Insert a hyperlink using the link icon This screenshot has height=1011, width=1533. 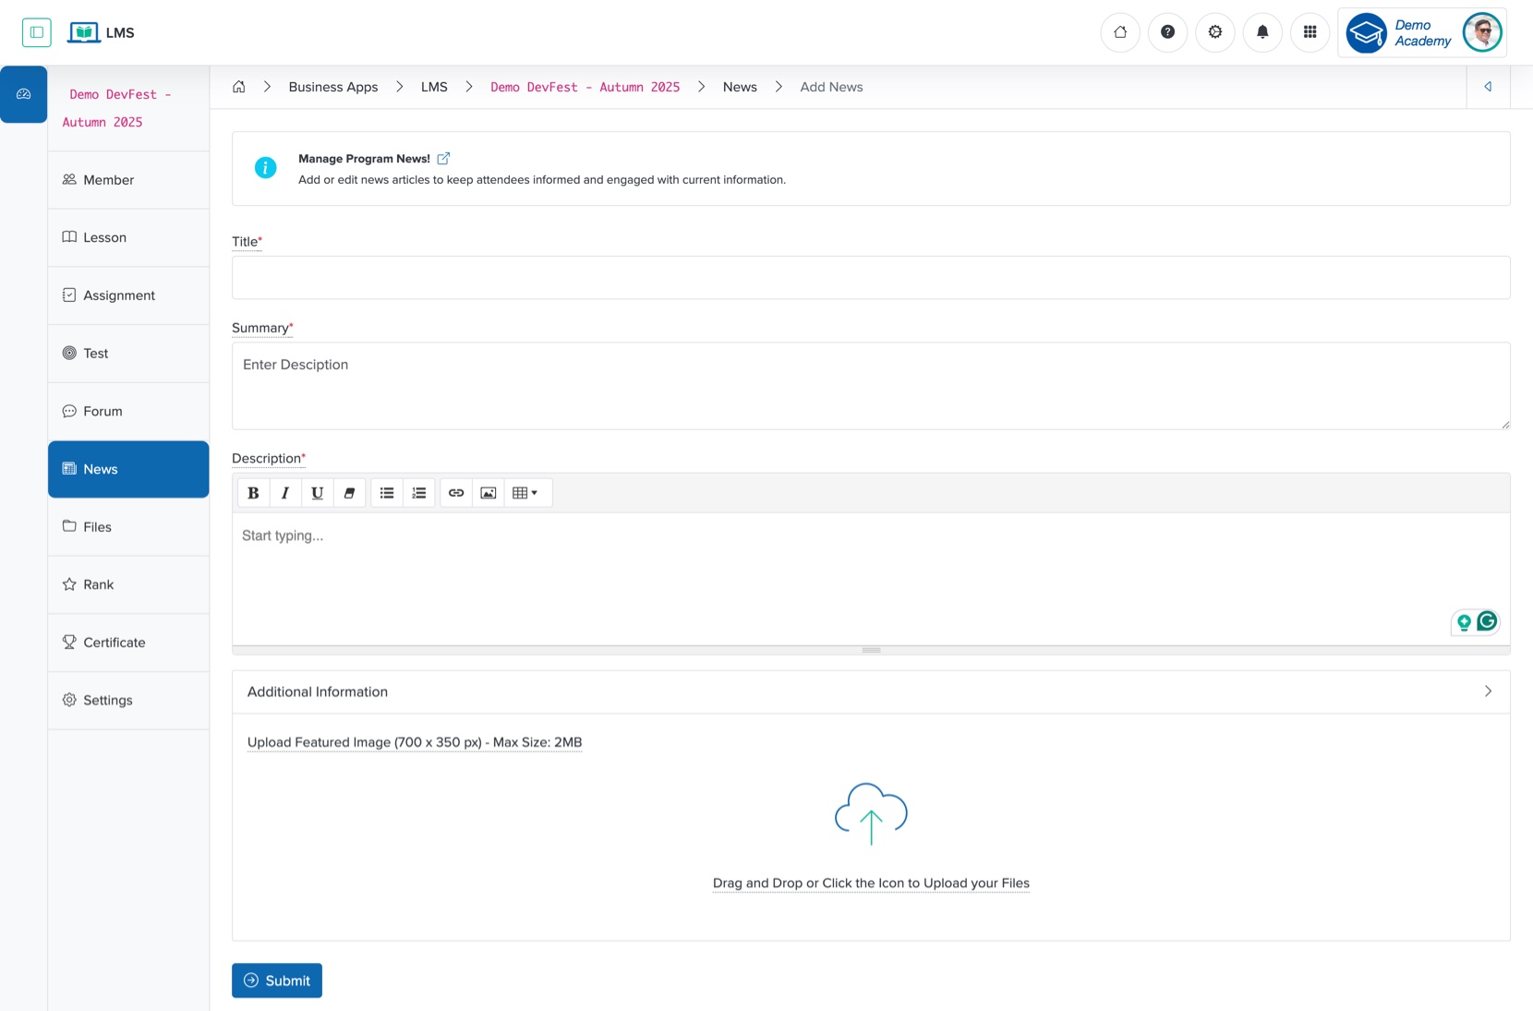pos(456,493)
